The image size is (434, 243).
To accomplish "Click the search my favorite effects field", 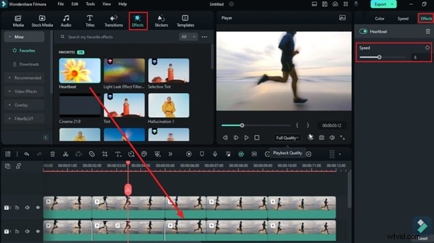I will [x=119, y=37].
